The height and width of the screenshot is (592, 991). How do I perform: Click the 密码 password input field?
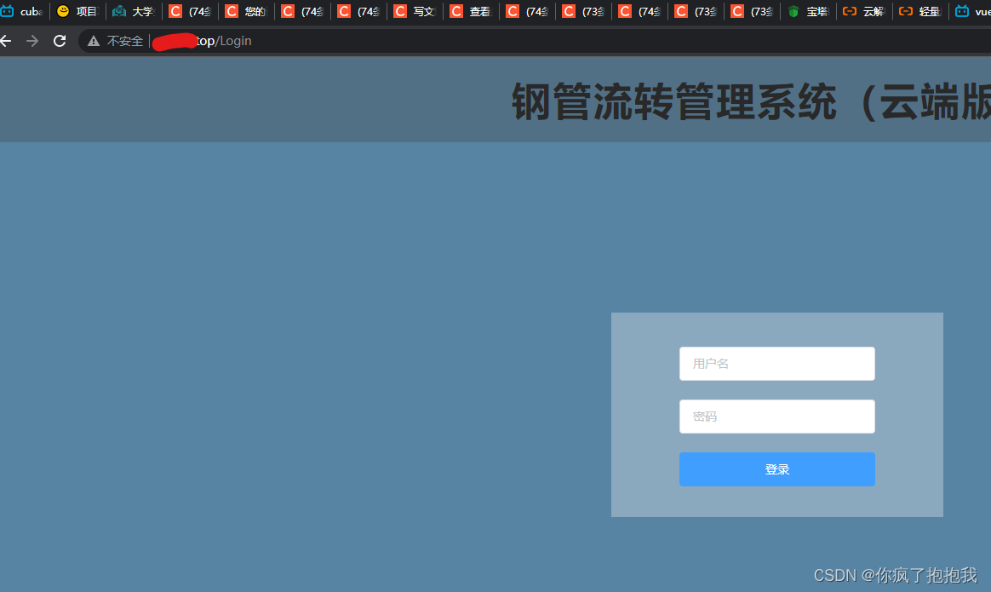(776, 416)
